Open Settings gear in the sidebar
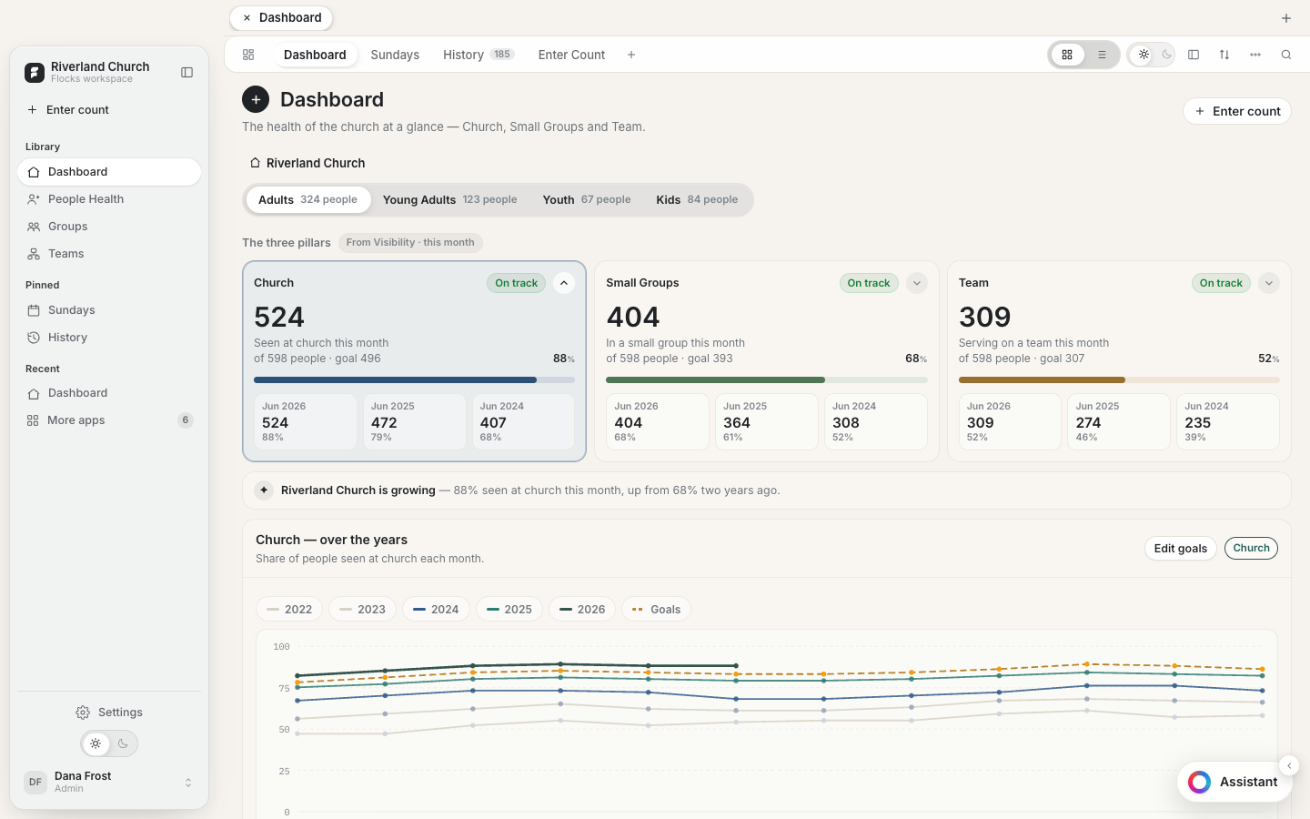1310x819 pixels. click(x=109, y=713)
